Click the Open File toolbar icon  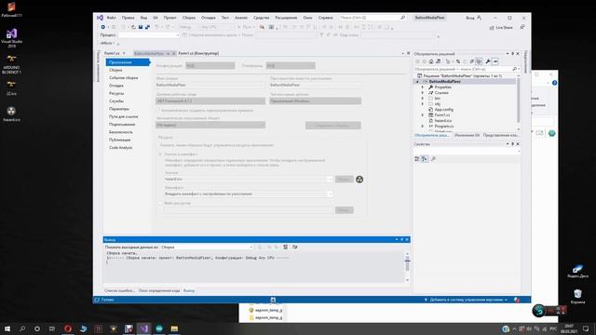(x=133, y=27)
